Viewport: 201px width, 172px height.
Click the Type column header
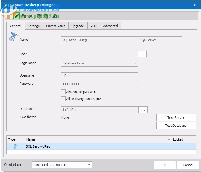tap(16, 139)
